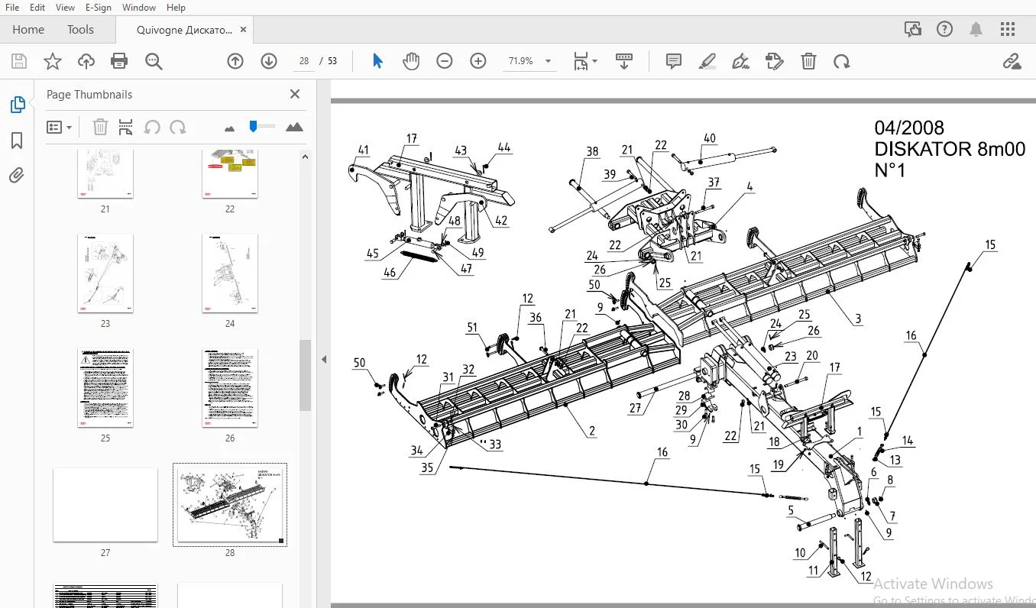Save the file with the floppy disk icon
Image resolution: width=1036 pixels, height=608 pixels.
pyautogui.click(x=19, y=61)
